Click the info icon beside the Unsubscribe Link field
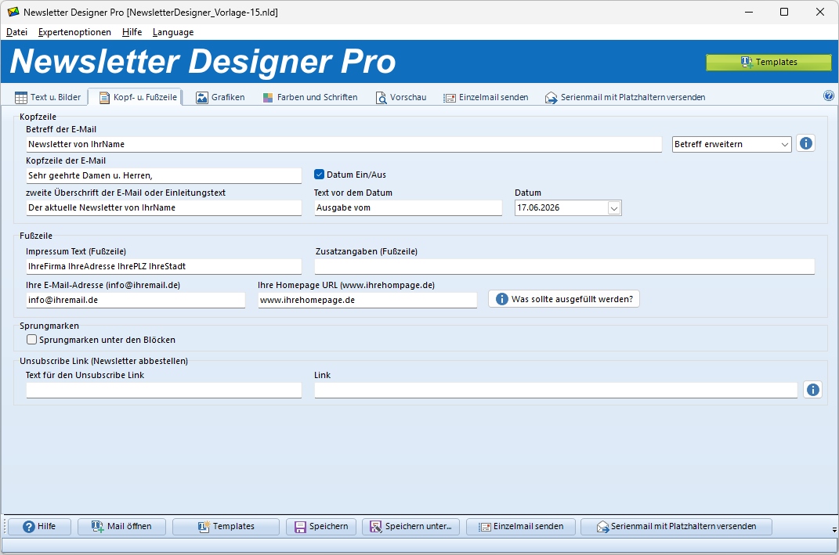 click(813, 390)
